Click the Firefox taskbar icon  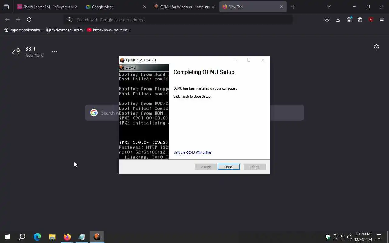[67, 237]
